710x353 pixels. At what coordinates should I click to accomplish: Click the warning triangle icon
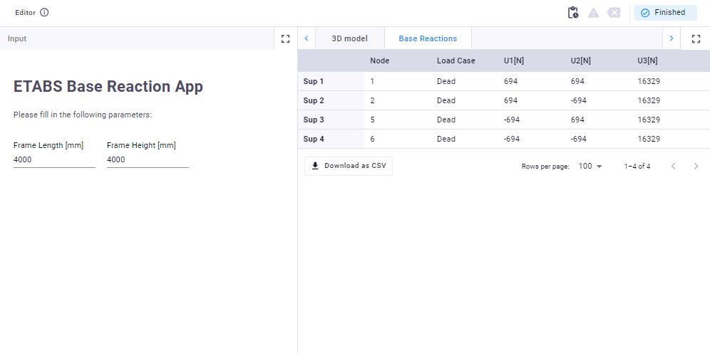593,13
